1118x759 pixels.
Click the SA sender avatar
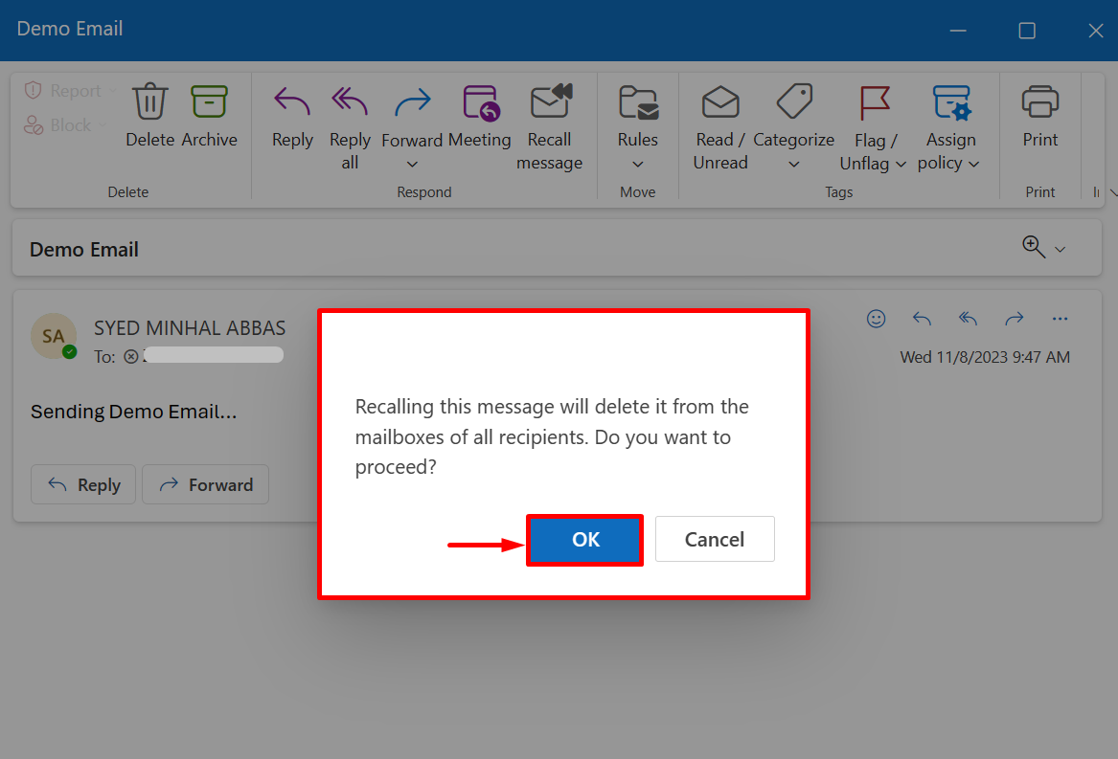54,336
